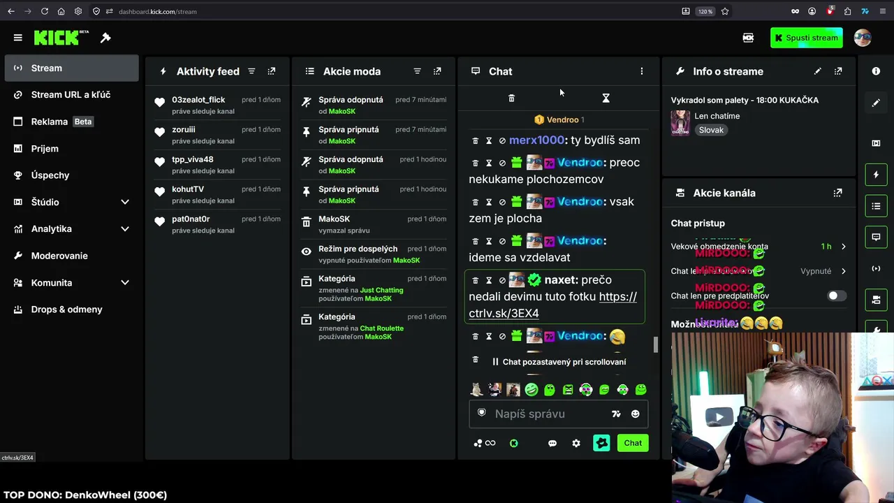Ban user merx1000
The image size is (894, 503).
click(x=502, y=140)
